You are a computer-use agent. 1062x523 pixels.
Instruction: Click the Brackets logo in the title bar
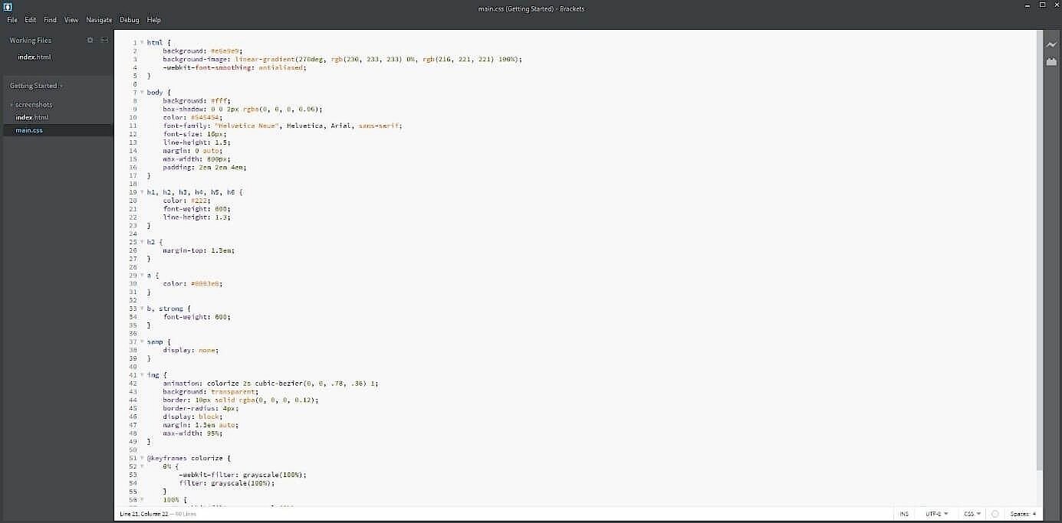[9, 8]
